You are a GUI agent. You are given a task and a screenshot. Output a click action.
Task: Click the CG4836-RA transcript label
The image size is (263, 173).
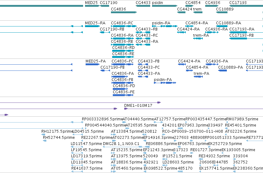click(122, 35)
